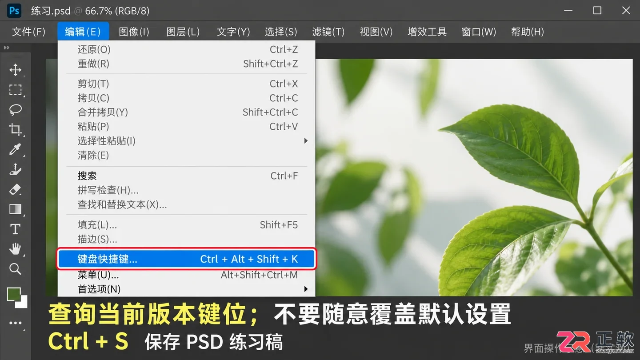Close the open 编辑(E) menu

(83, 32)
